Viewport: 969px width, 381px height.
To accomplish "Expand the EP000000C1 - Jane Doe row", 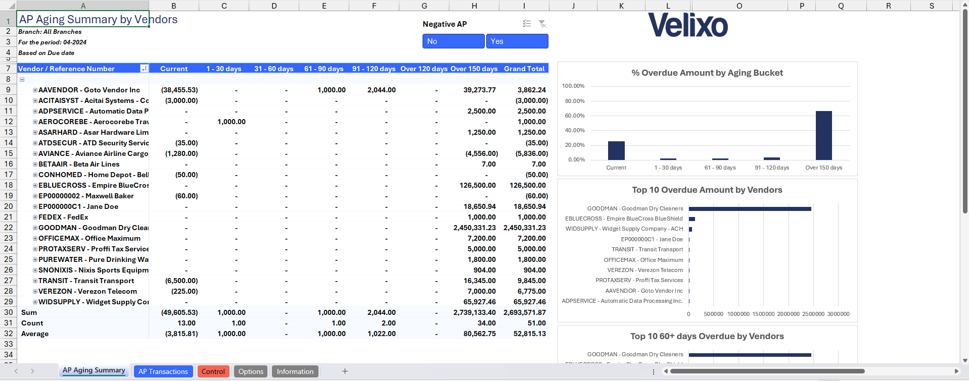I will click(x=35, y=206).
